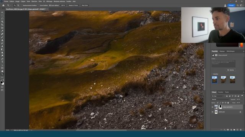The height and width of the screenshot is (137, 245).
Task: Choose the Zoom Out mode icon
Action: click(18, 5)
